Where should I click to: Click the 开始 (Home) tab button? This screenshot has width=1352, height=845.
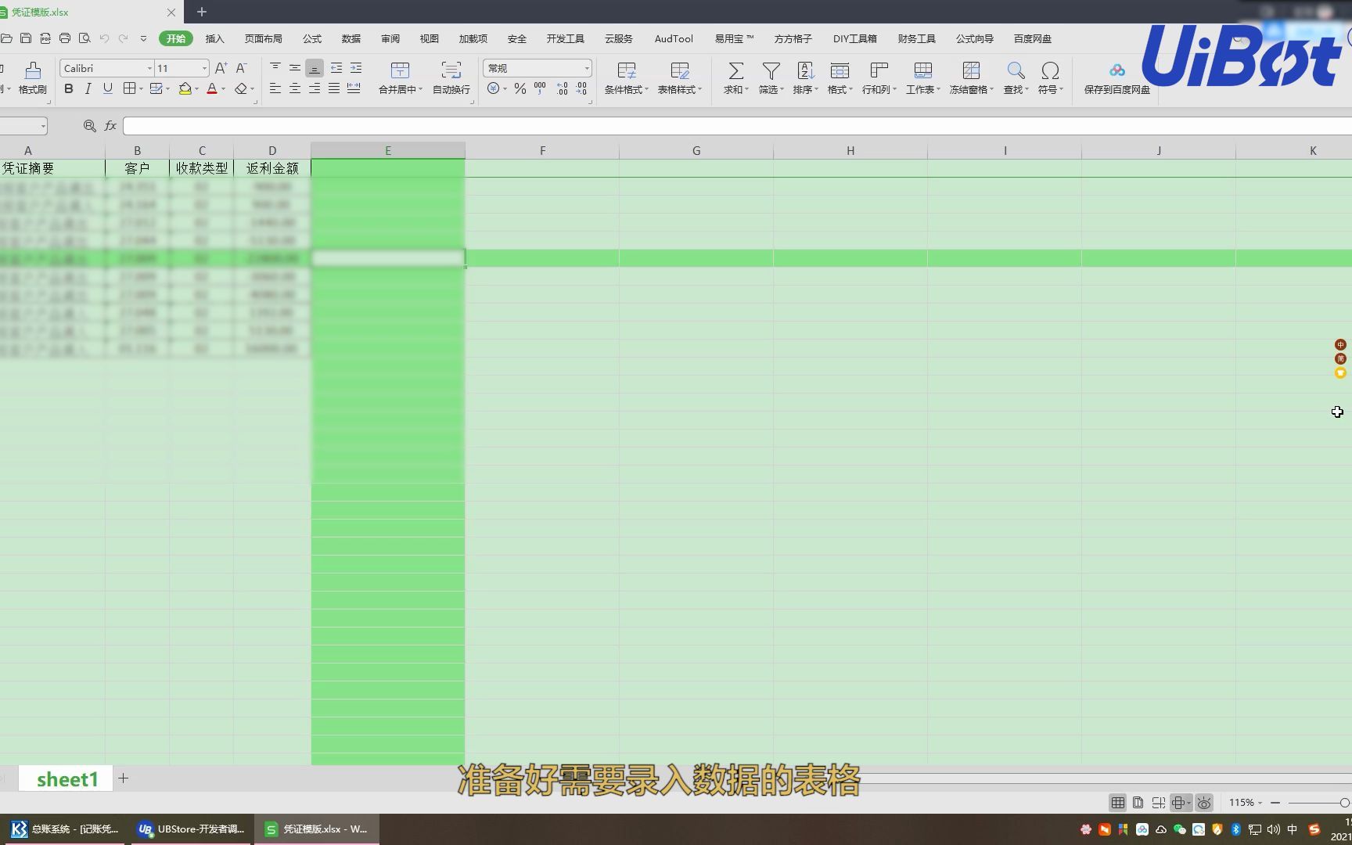pos(176,38)
